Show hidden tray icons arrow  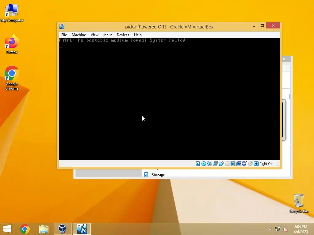(x=270, y=229)
